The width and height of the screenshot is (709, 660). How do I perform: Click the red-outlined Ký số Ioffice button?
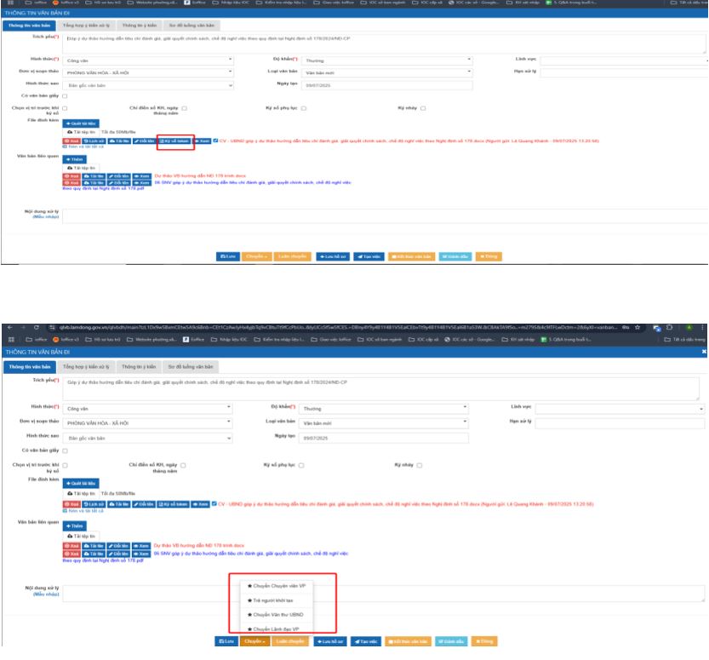pos(175,140)
